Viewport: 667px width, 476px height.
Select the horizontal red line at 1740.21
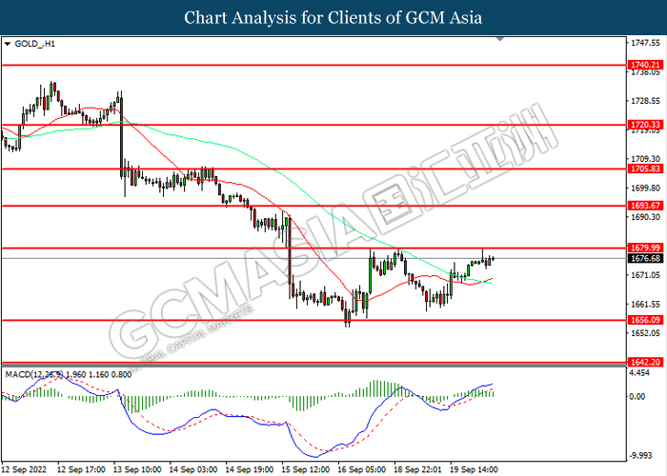coord(313,66)
